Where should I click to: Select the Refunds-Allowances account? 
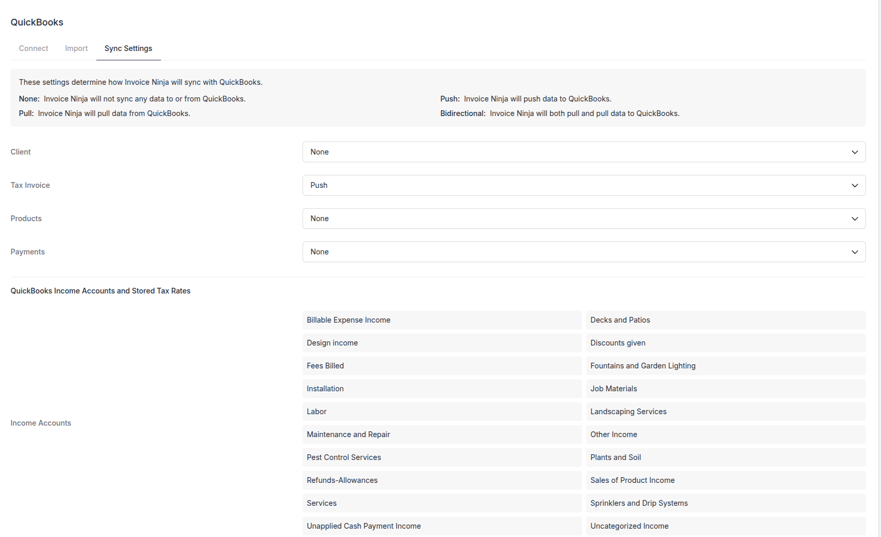[x=442, y=480]
